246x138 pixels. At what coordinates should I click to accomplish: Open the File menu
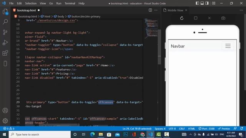pyautogui.click(x=11, y=3)
